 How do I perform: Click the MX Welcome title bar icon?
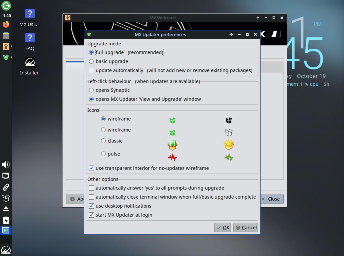pos(68,18)
